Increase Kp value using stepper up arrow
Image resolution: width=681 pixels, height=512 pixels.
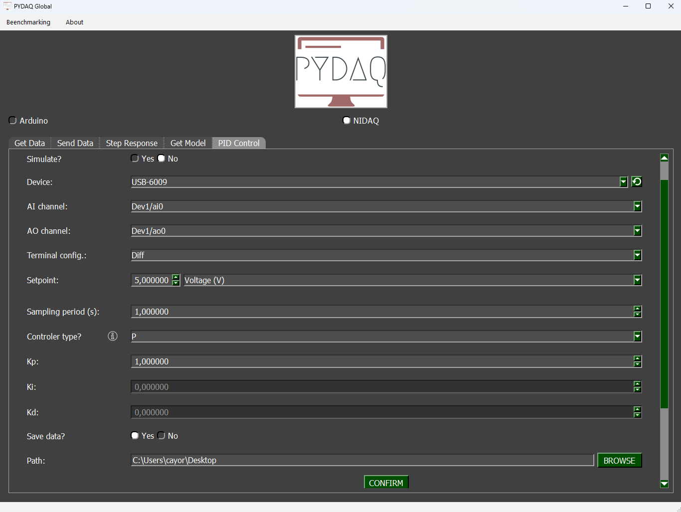(x=637, y=358)
